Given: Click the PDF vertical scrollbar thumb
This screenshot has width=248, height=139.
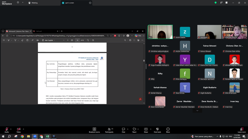Looking at the screenshot, I should tap(144, 61).
